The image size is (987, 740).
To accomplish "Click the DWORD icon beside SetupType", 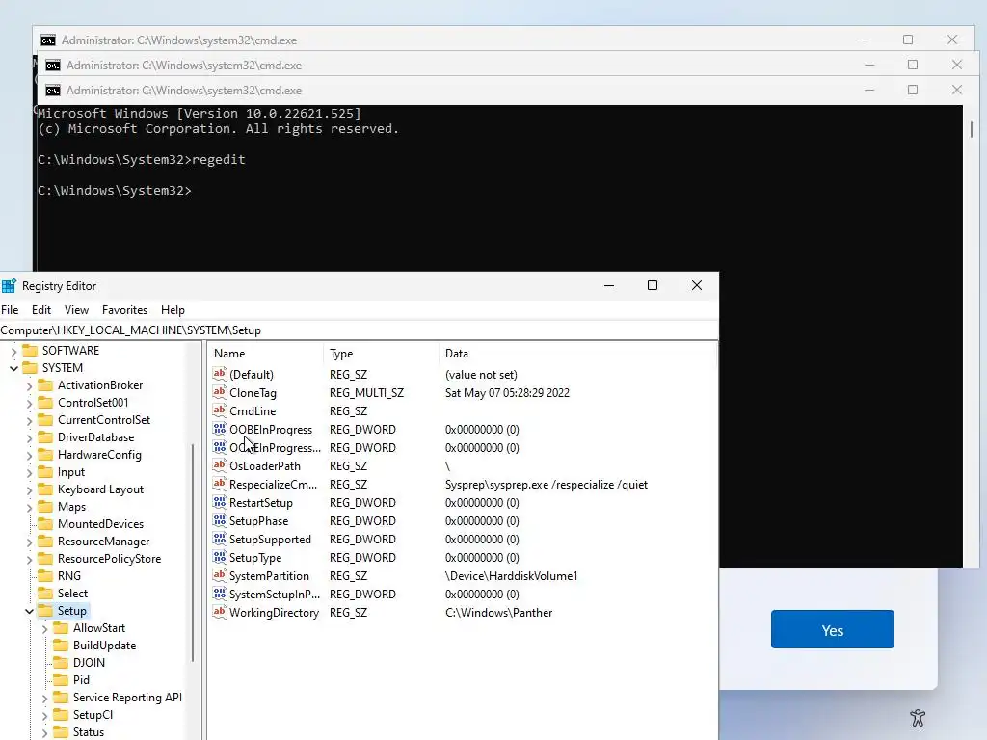I will tap(220, 557).
